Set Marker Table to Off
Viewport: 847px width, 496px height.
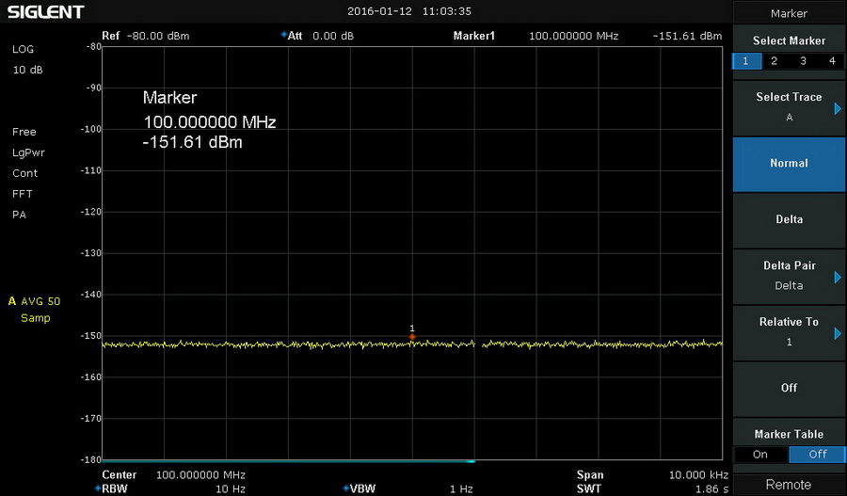click(x=817, y=455)
